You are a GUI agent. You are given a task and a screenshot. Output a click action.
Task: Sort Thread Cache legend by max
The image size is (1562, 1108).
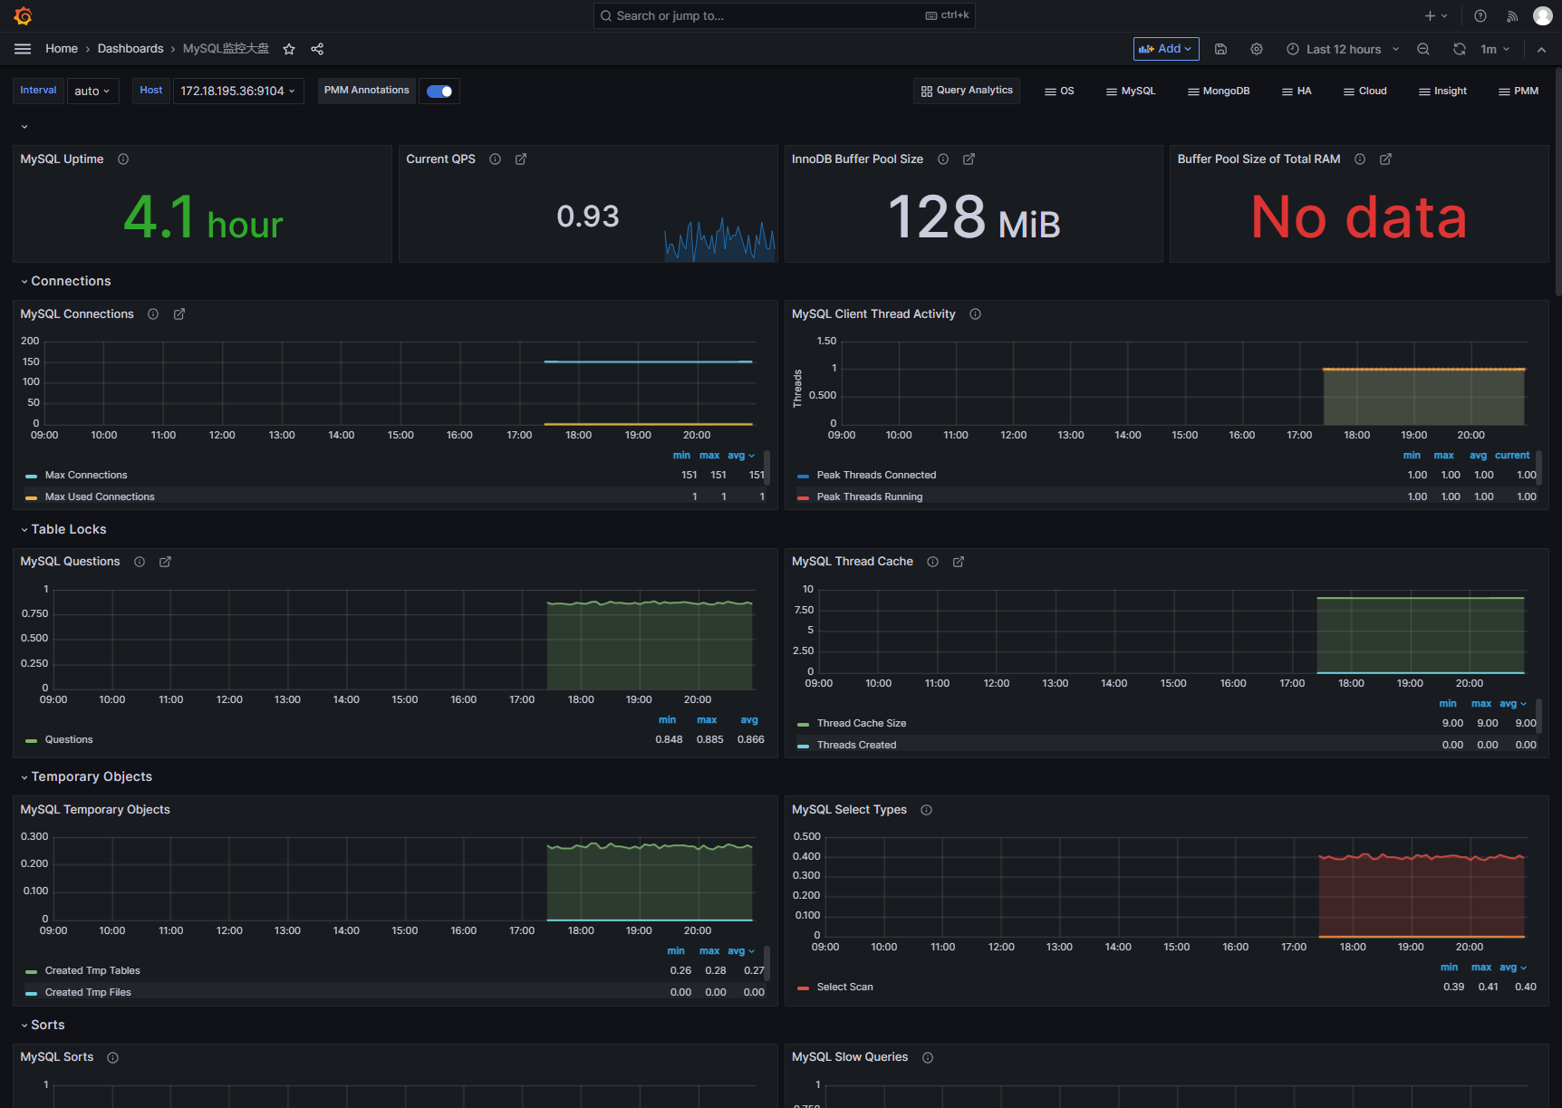[x=1481, y=704]
